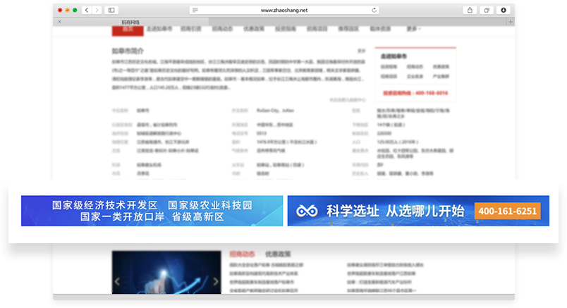
Task: Open the Share icon in toolbar
Action: pos(470,11)
